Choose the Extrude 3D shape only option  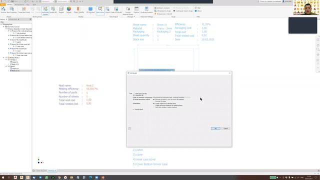point(154,101)
